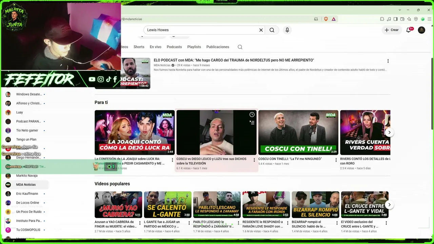Open El cruce entre L-Gante y Vidal thumbnail
Screen dimensions: 434x244
(x=365, y=205)
